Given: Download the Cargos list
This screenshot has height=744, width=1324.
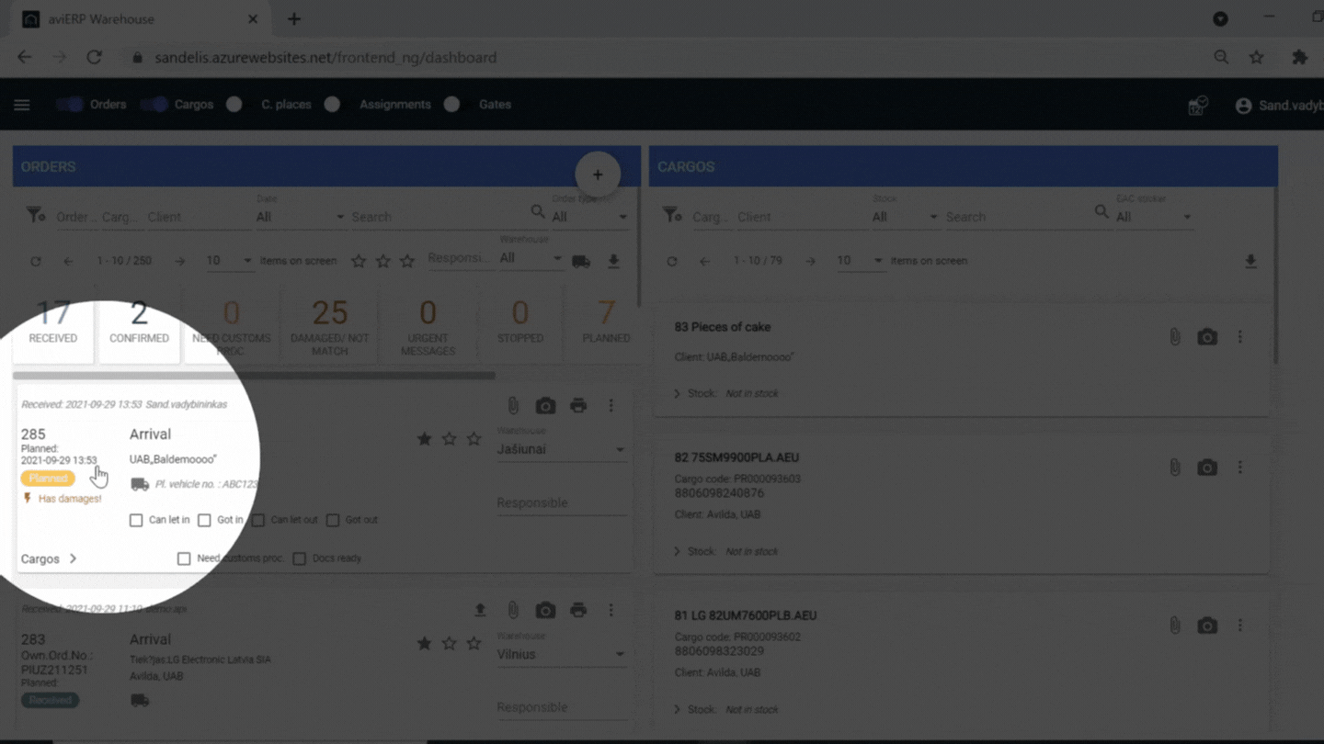Looking at the screenshot, I should click(x=1250, y=262).
